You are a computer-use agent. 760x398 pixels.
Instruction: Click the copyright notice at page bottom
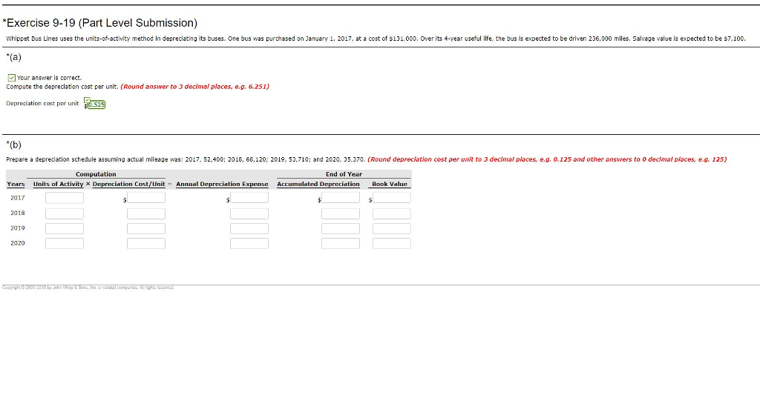[88, 287]
